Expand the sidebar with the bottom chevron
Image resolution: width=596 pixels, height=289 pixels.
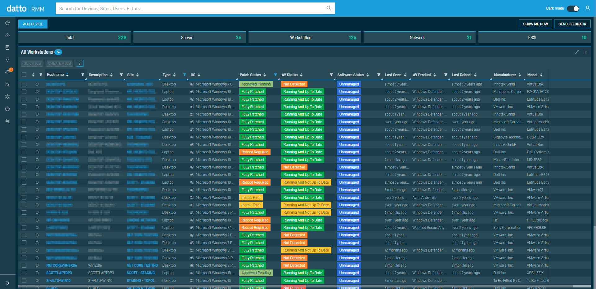[x=8, y=283]
